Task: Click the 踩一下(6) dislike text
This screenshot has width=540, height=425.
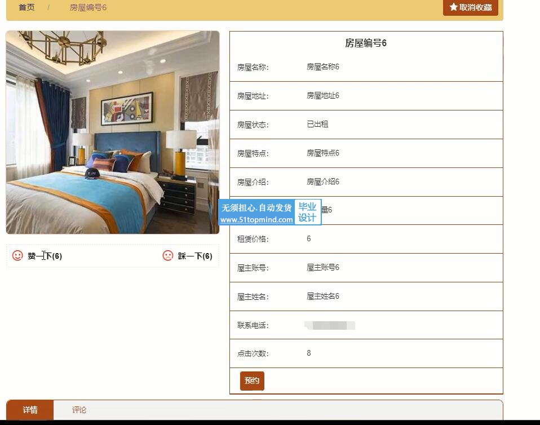Action: coord(195,256)
